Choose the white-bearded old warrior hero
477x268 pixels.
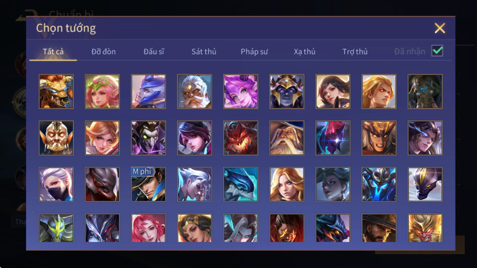point(194,91)
